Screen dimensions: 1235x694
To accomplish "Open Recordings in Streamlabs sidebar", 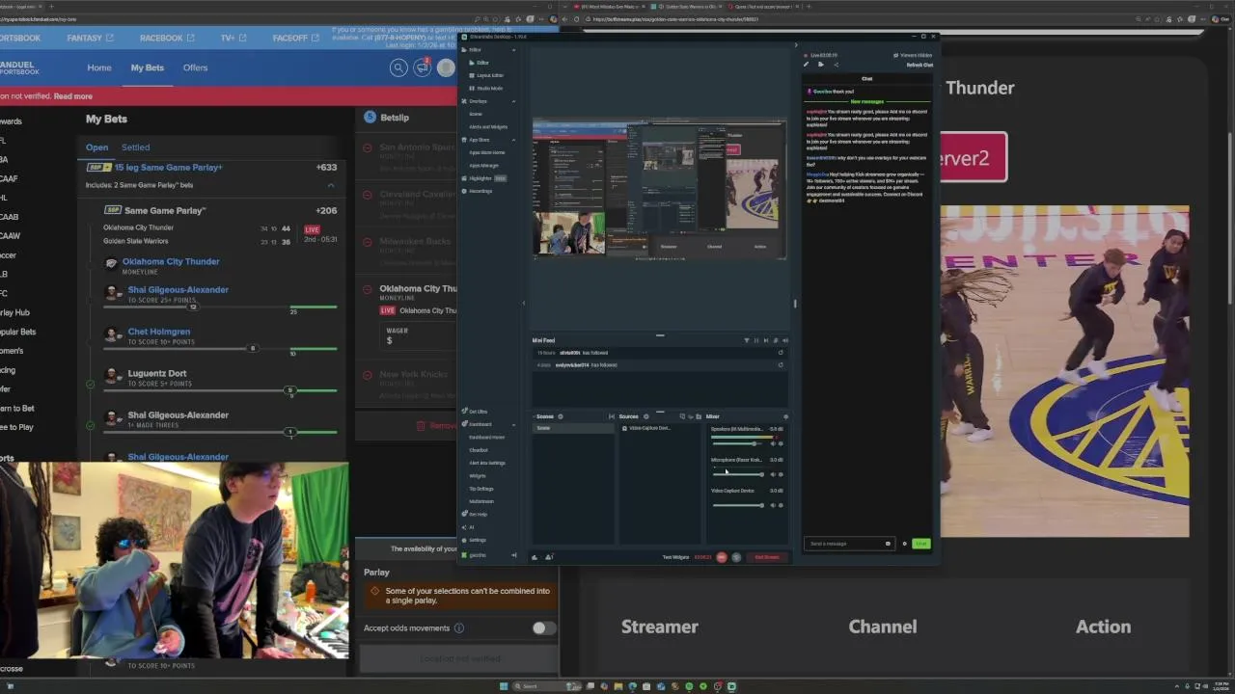I will pos(480,191).
